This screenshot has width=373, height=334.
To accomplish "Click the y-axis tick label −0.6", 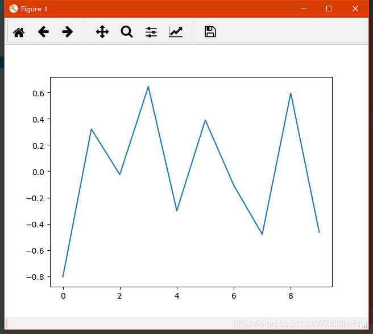I will (35, 251).
